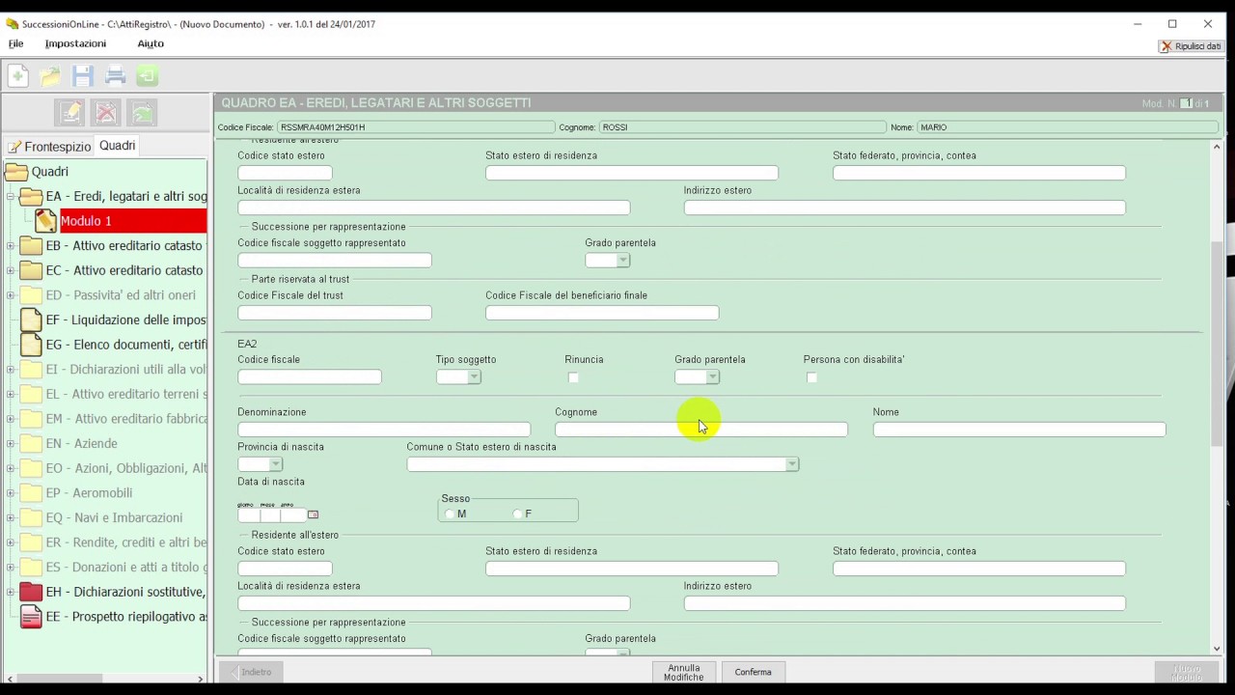Switch to the Frontespizio tab
Viewport: 1235px width, 695px height.
click(49, 147)
